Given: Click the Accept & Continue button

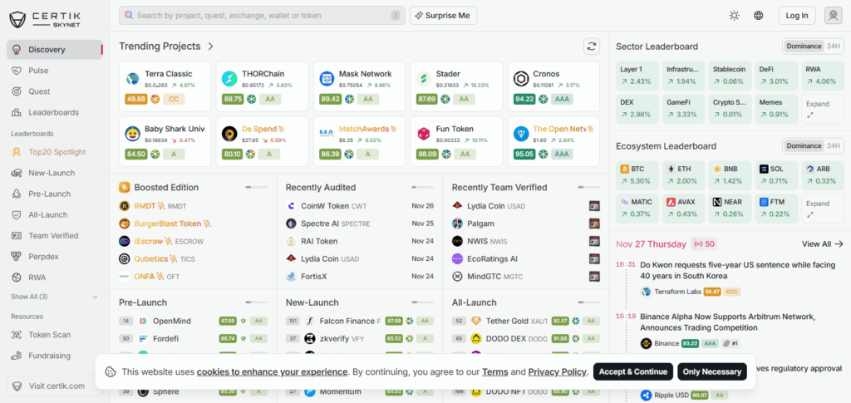Looking at the screenshot, I should pos(632,372).
